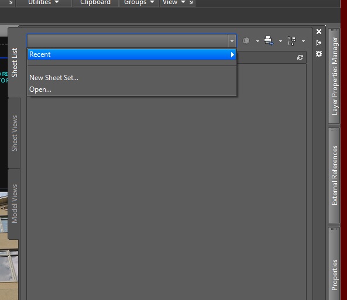This screenshot has width=347, height=300.
Task: Toggle auto-hide on the palette
Action: 319,43
